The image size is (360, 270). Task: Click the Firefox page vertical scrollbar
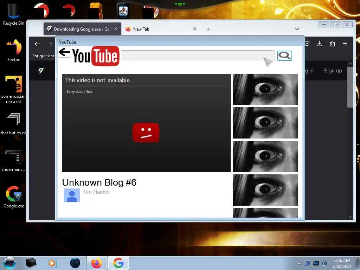[x=350, y=87]
